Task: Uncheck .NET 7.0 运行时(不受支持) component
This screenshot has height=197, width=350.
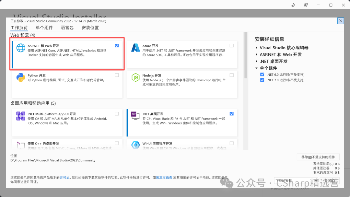Action: coord(262,80)
